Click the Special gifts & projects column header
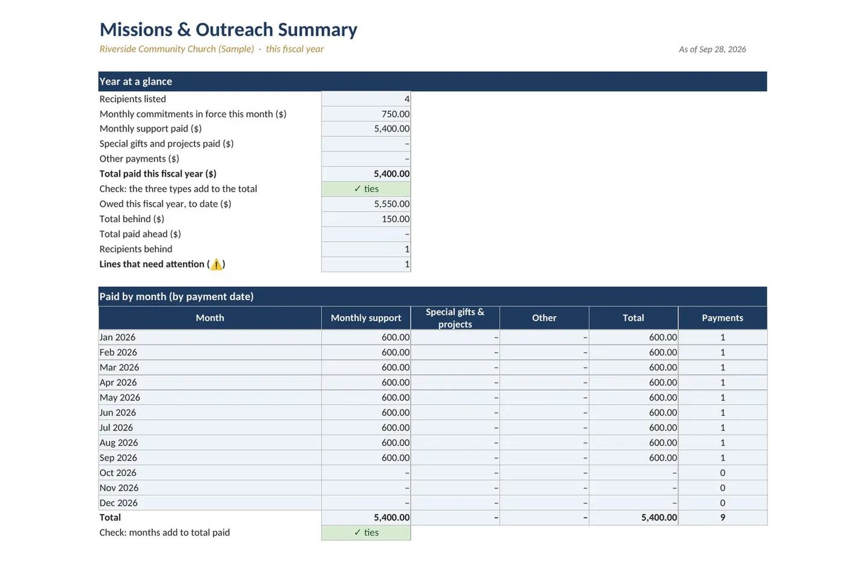This screenshot has height=562, width=866. 455,318
